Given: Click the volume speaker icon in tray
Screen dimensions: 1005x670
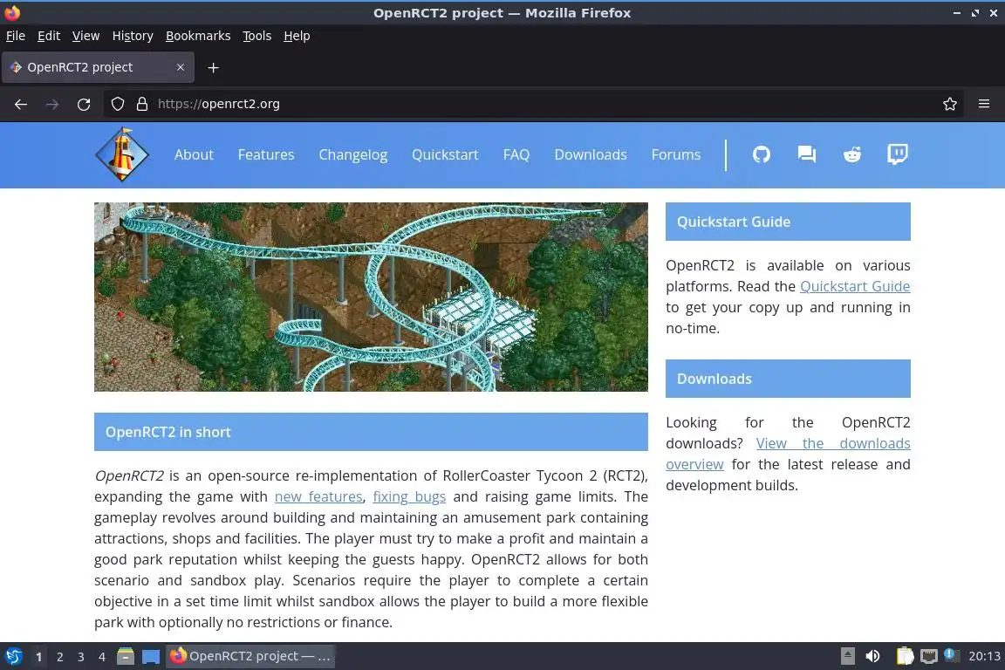Looking at the screenshot, I should coord(872,656).
